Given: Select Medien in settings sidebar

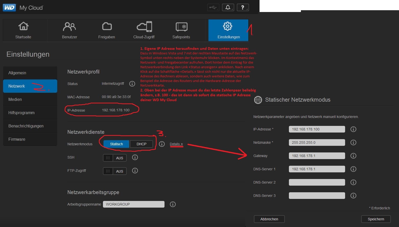Looking at the screenshot, I should (x=30, y=99).
